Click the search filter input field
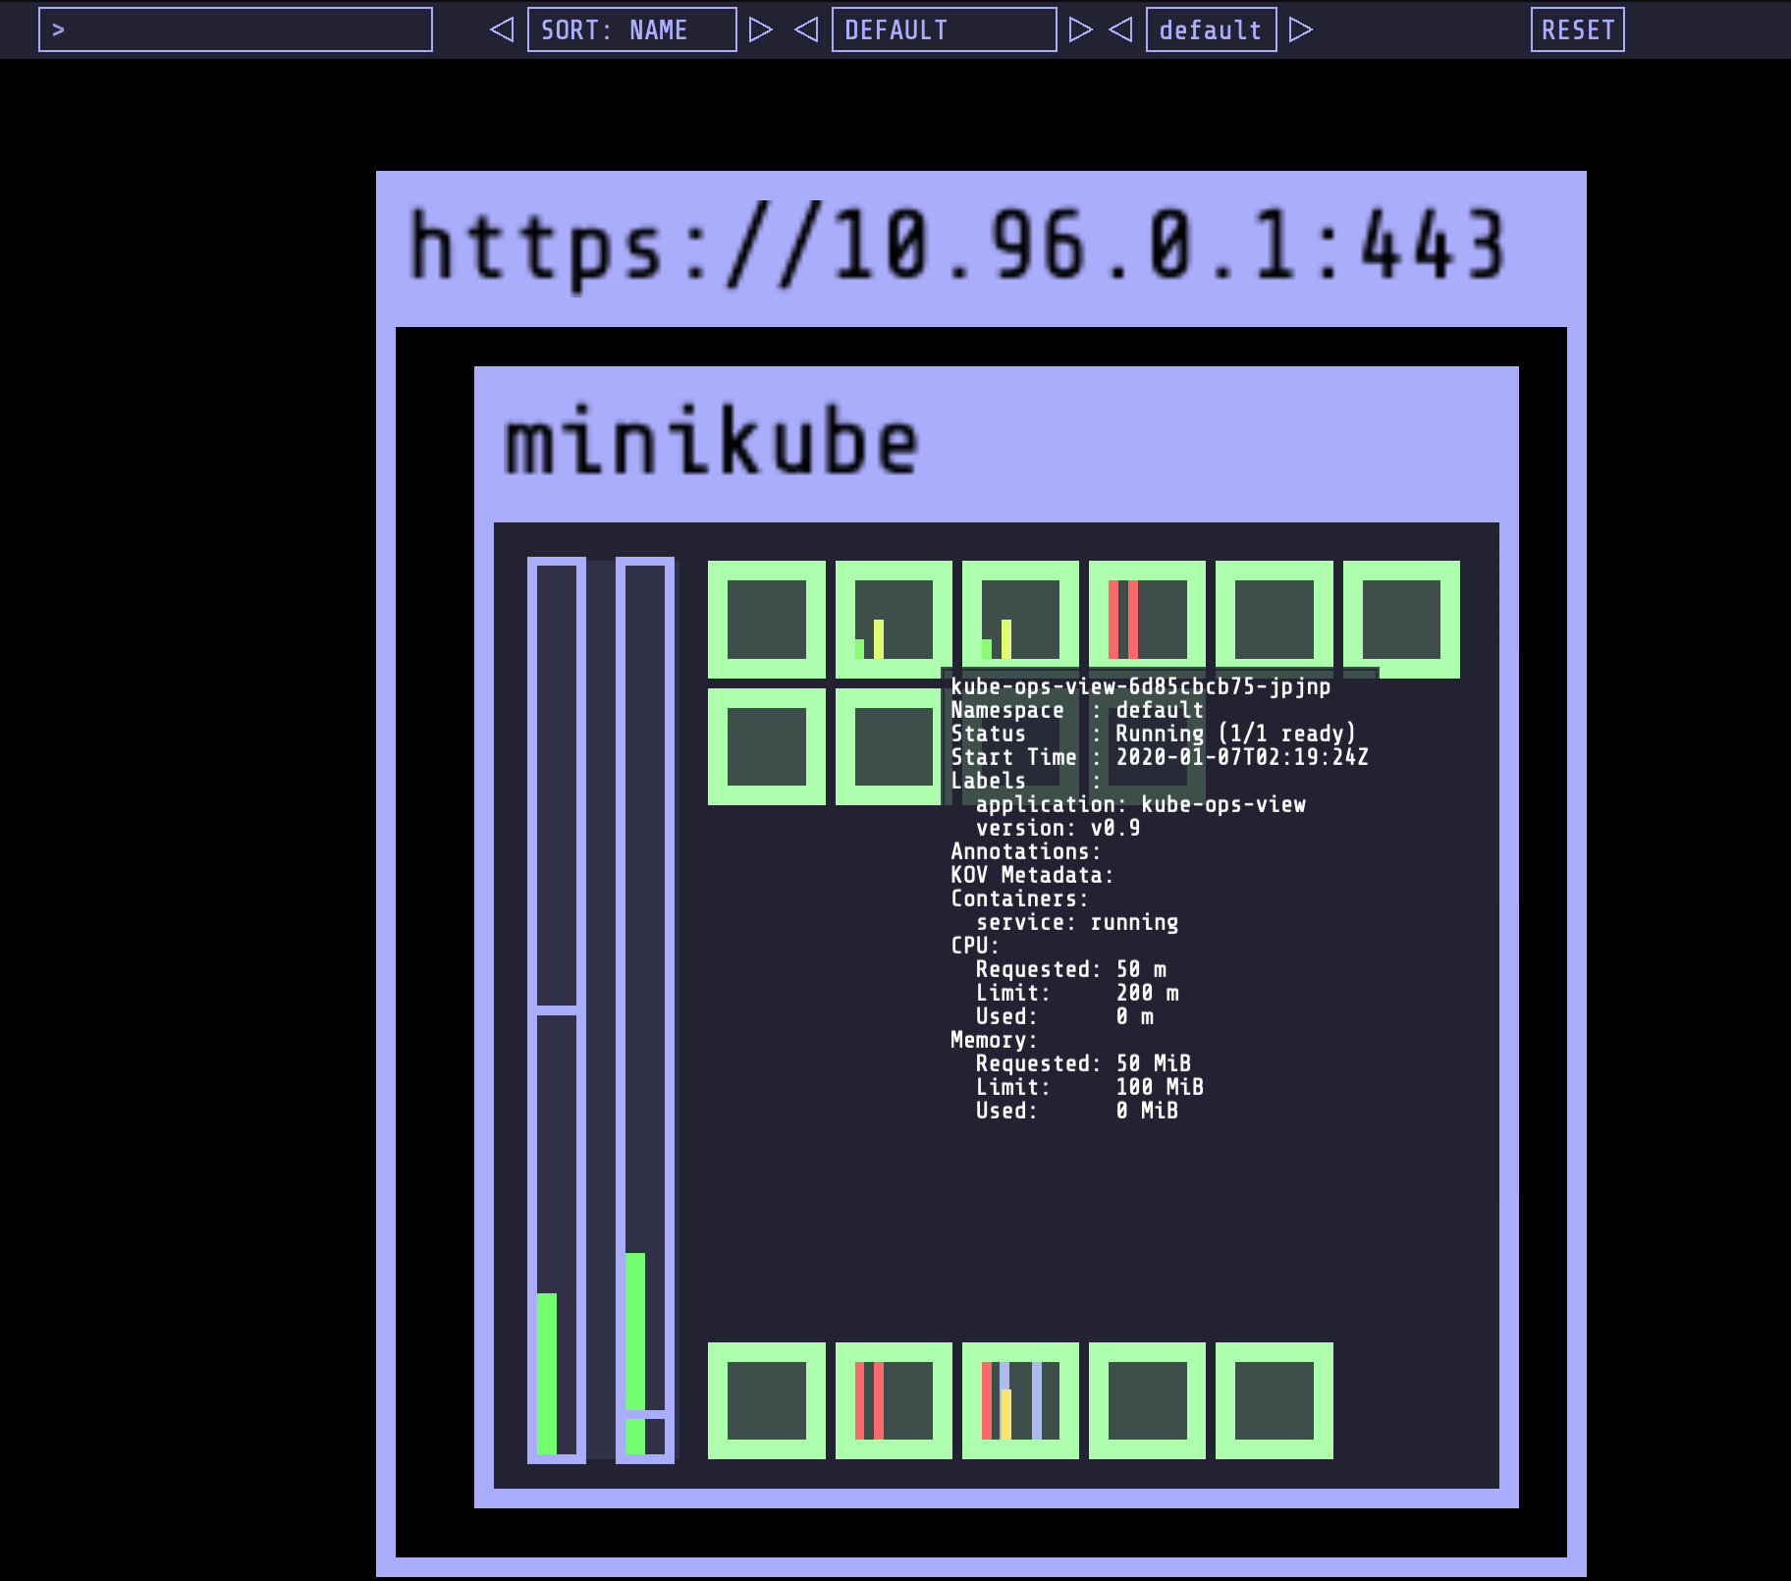 click(236, 29)
